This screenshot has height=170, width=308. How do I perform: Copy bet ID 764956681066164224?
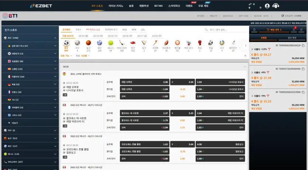(x=303, y=45)
